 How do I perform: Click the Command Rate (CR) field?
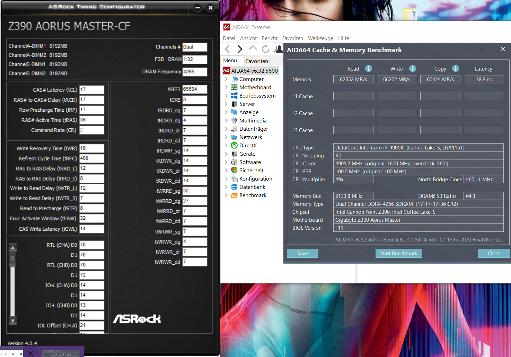tap(92, 130)
